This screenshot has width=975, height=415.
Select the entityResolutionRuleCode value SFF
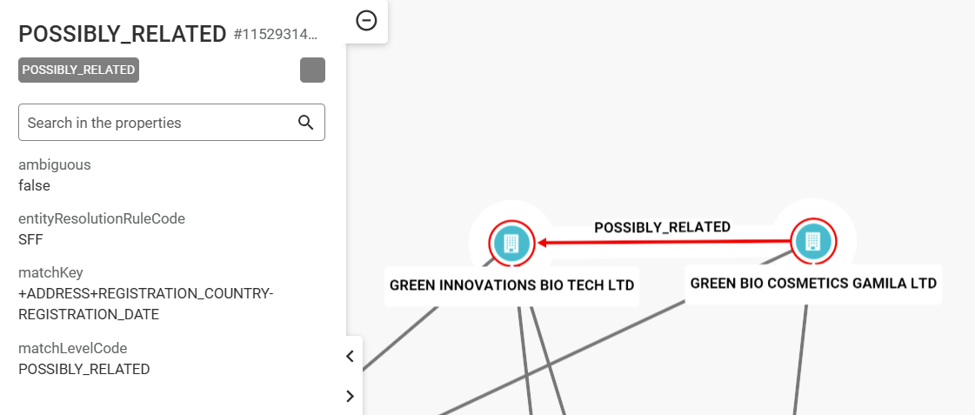(30, 239)
